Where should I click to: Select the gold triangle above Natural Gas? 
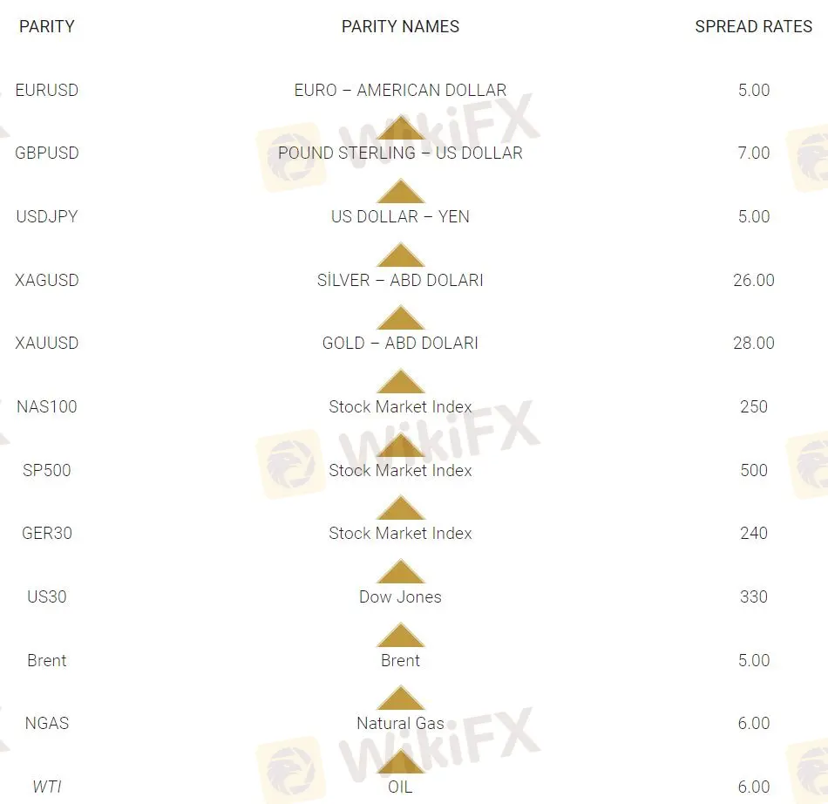point(400,698)
